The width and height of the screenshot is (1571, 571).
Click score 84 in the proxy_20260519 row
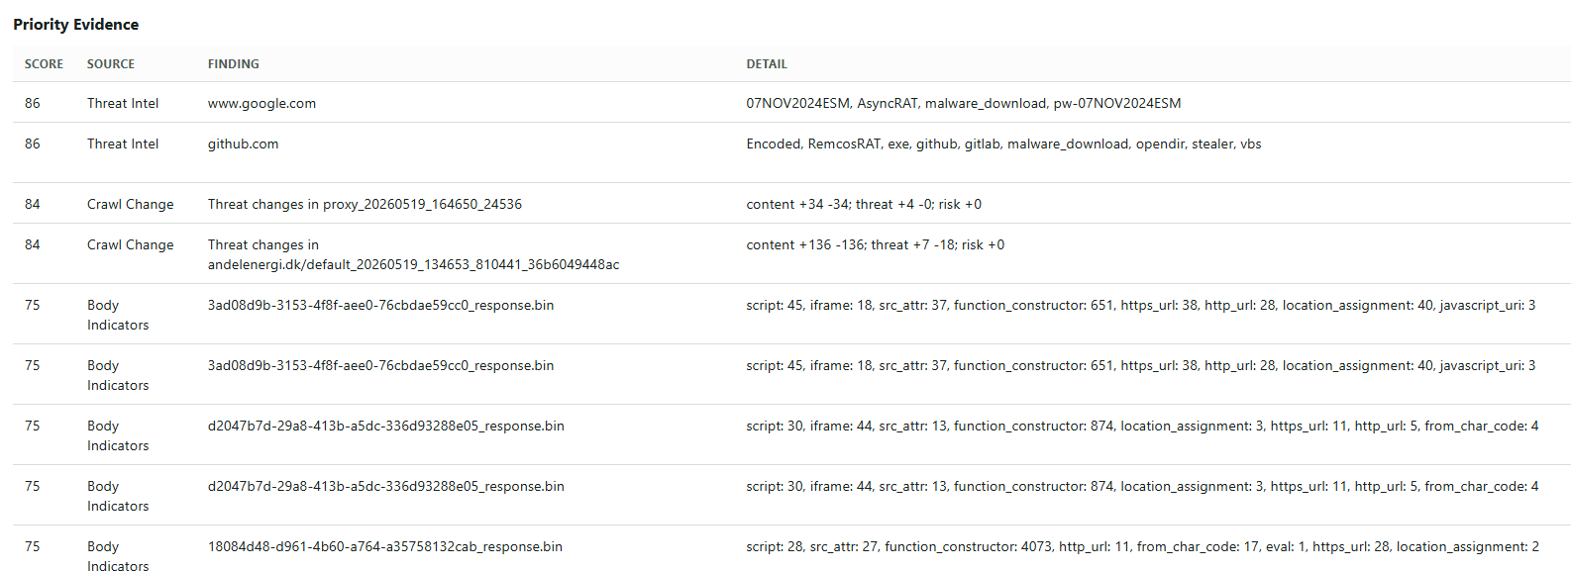[33, 204]
